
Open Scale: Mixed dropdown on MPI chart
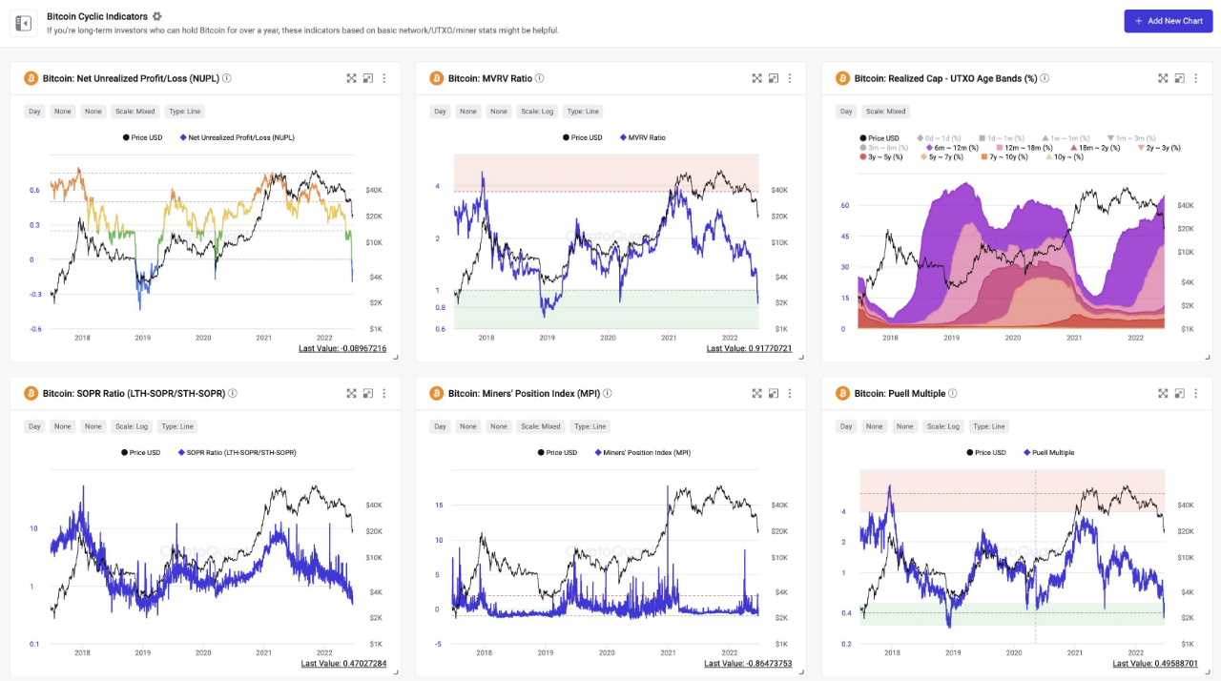pos(539,426)
